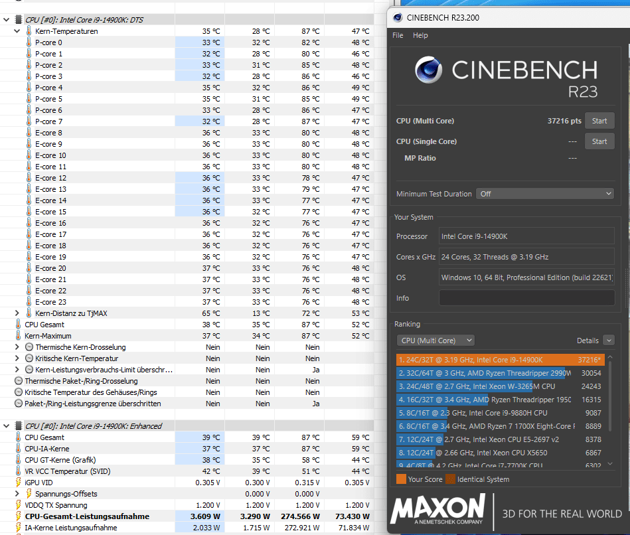The width and height of the screenshot is (630, 535).
Task: Click the Details label in Ranking
Action: tap(588, 341)
